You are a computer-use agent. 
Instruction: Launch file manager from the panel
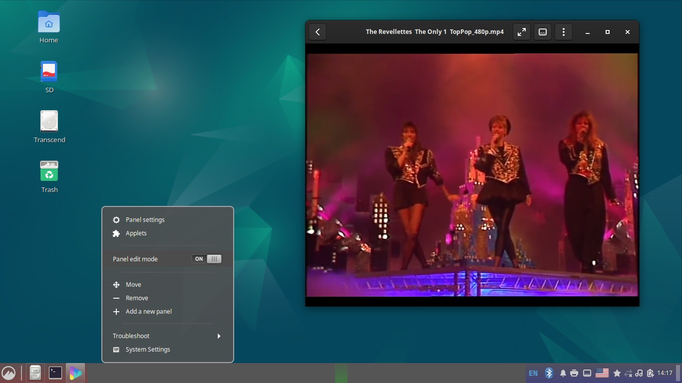[x=35, y=373]
